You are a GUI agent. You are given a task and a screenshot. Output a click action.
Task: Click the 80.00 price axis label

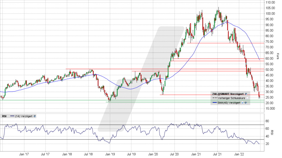coord(269,36)
